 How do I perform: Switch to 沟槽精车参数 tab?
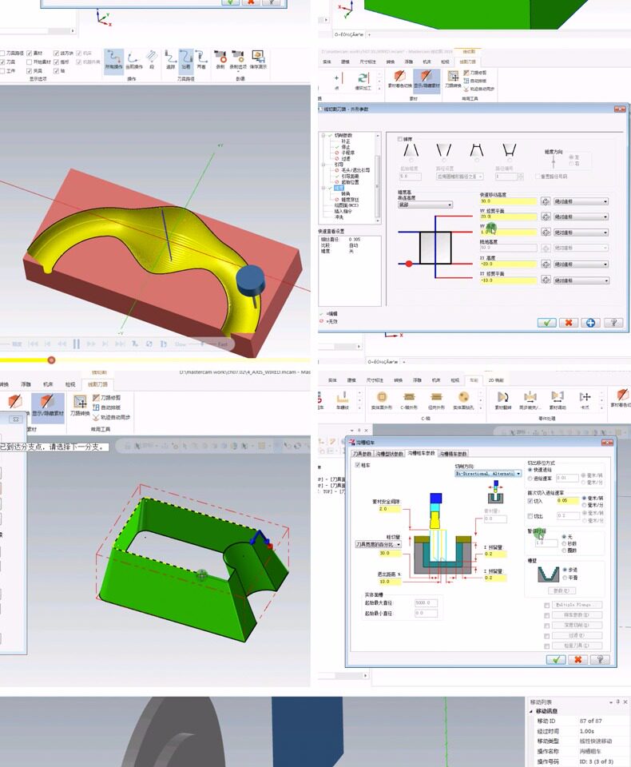tap(453, 454)
